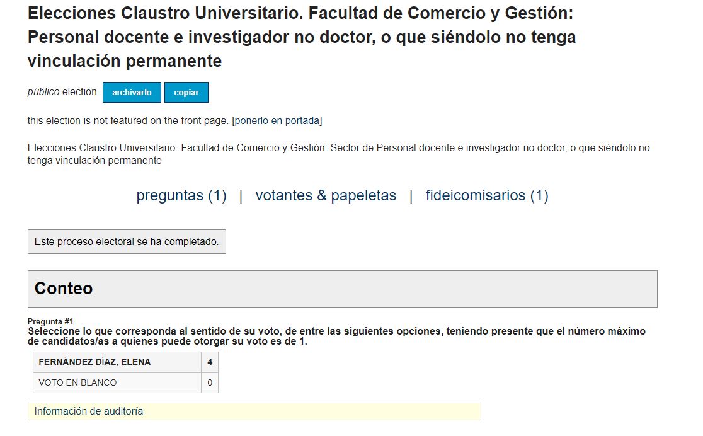
Task: Click the VOTO EN BLANCO row label
Action: [77, 382]
